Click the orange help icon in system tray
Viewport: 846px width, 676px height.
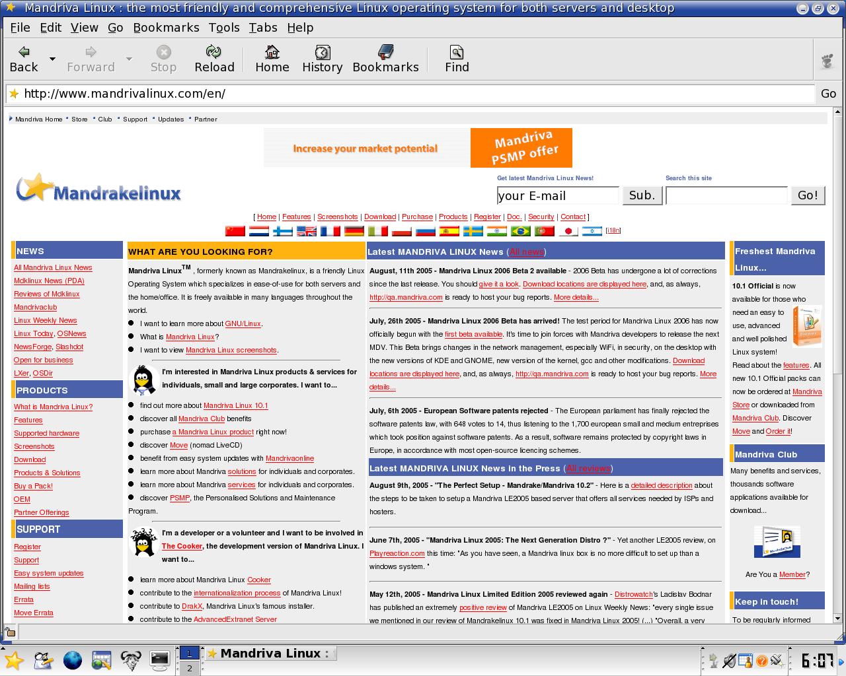tap(761, 660)
